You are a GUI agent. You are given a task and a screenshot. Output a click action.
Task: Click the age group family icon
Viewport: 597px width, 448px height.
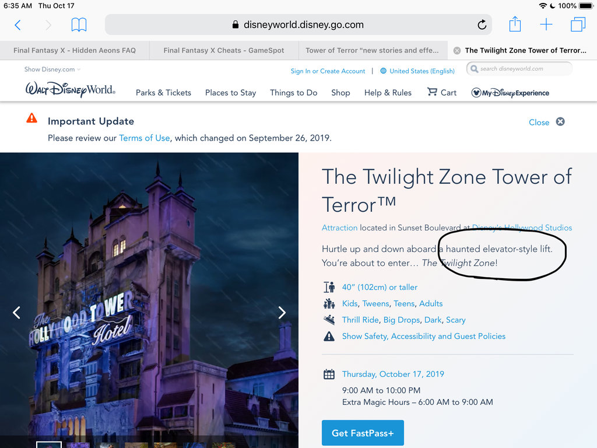tap(329, 303)
